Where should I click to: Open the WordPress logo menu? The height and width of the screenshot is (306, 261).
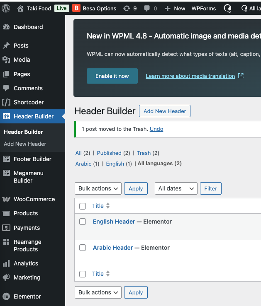(6, 8)
